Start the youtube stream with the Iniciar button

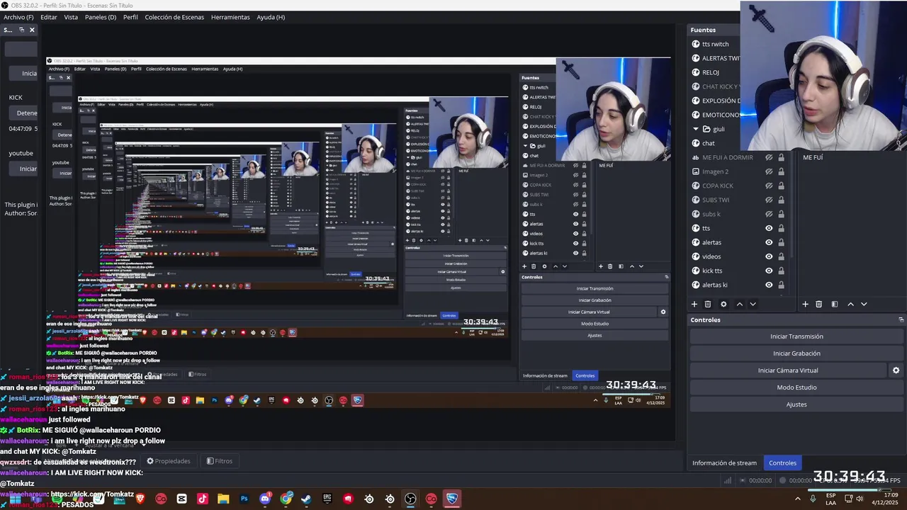(23, 169)
